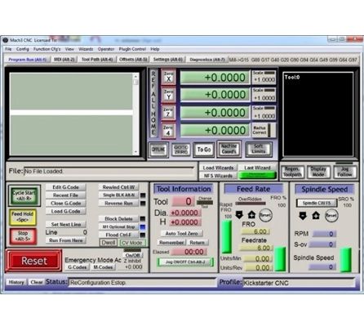364x327 pixels.
Task: Toggle Single BLK mode
Action: click(118, 195)
